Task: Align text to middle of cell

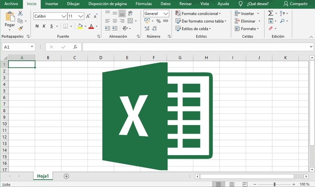Action: click(115, 13)
